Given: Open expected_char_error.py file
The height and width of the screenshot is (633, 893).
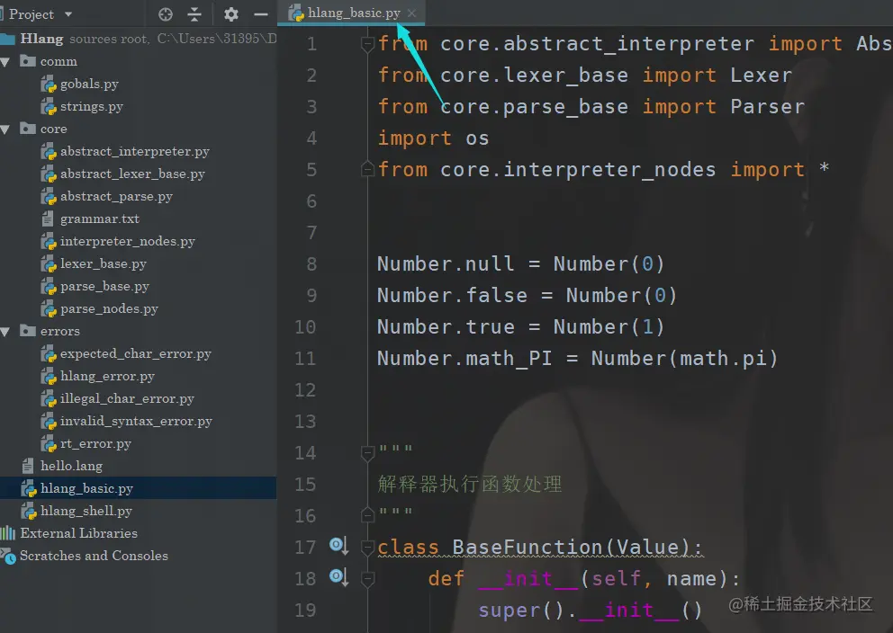Looking at the screenshot, I should pyautogui.click(x=136, y=353).
